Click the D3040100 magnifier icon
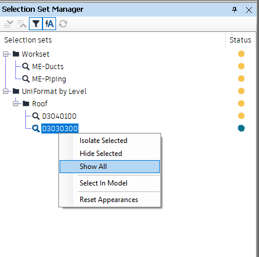259x257 pixels. [36, 116]
